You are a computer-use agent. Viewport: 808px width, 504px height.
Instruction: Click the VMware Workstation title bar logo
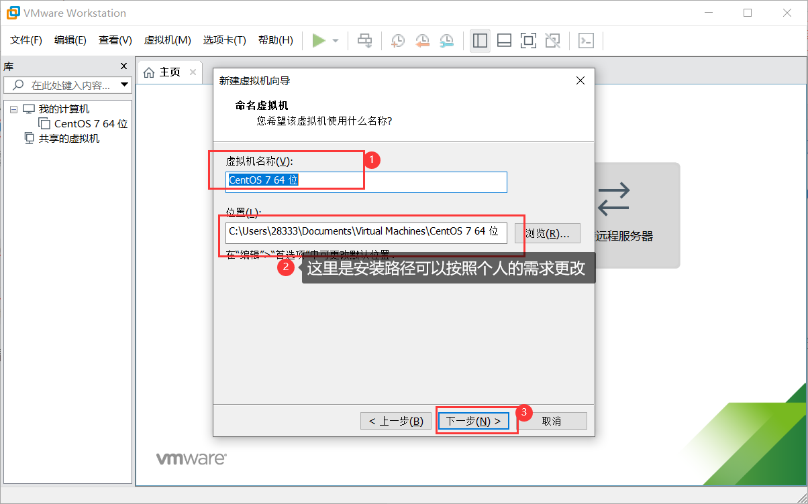13,13
